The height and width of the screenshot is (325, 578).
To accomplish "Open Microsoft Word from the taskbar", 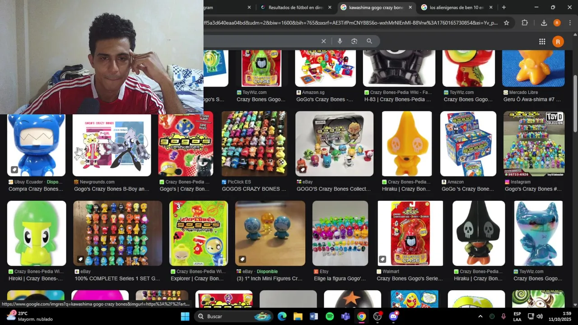I will pos(314,316).
